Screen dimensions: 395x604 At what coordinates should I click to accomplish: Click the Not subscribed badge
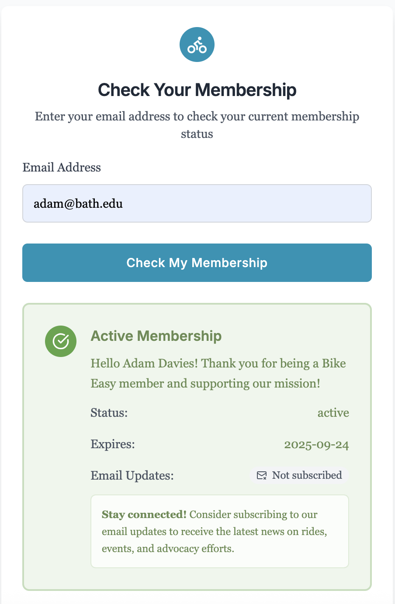coord(299,475)
